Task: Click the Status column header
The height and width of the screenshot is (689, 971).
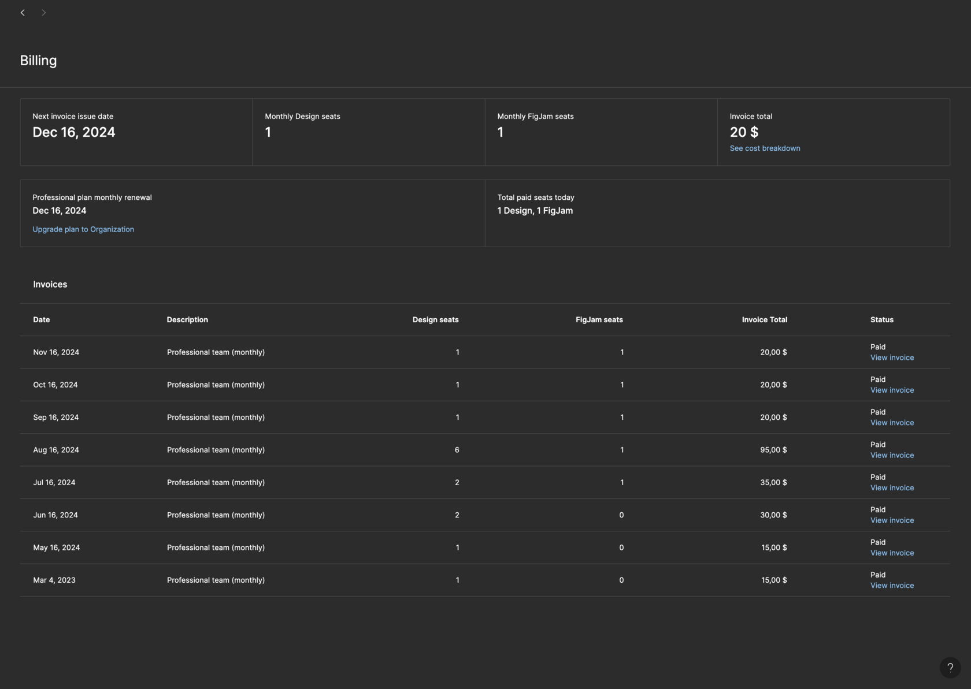Action: pyautogui.click(x=882, y=320)
